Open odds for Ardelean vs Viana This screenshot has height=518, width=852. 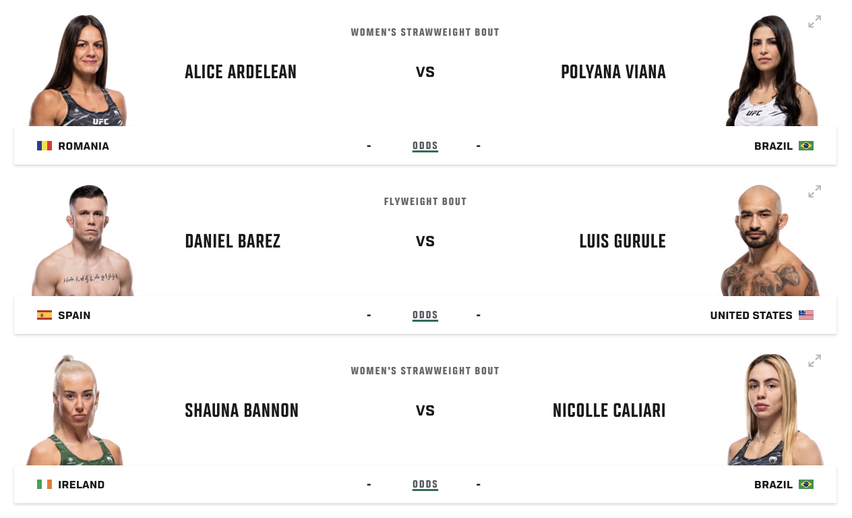[x=425, y=146]
